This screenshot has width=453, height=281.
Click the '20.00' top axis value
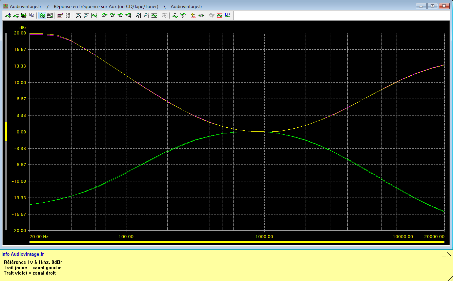20,33
